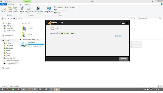Image resolution: width=163 pixels, height=93 pixels.
Task: Click Uninstall or change a program
Action: click(x=64, y=7)
